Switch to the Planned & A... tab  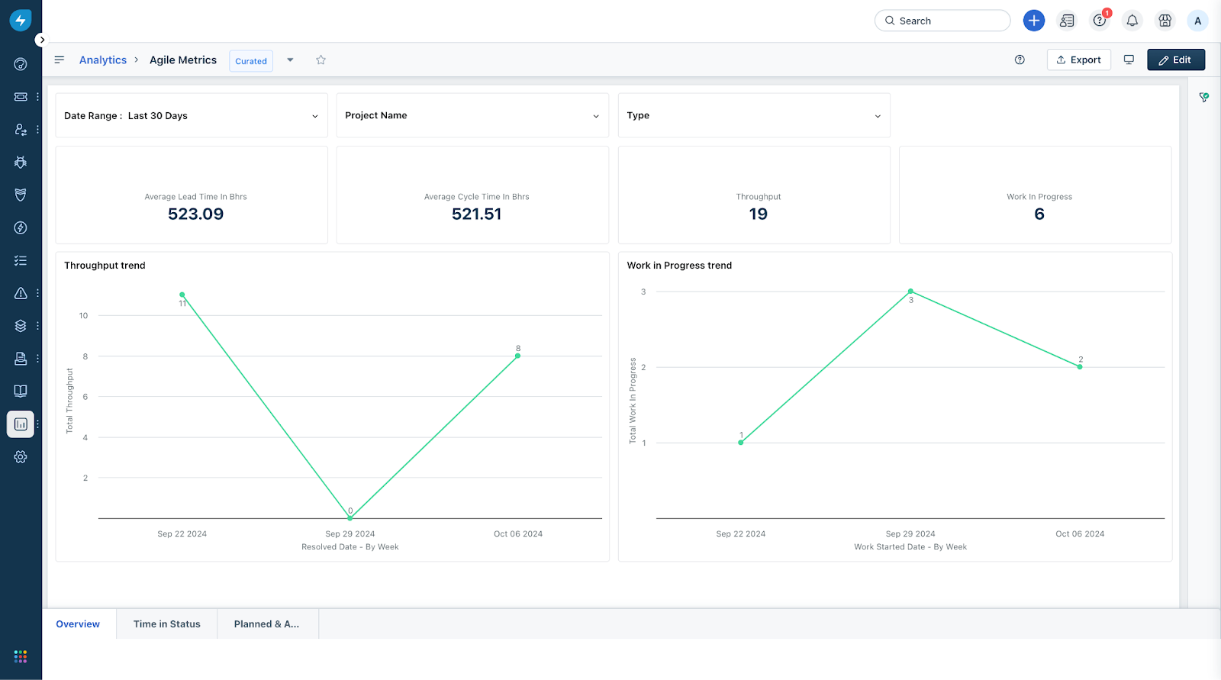point(266,624)
